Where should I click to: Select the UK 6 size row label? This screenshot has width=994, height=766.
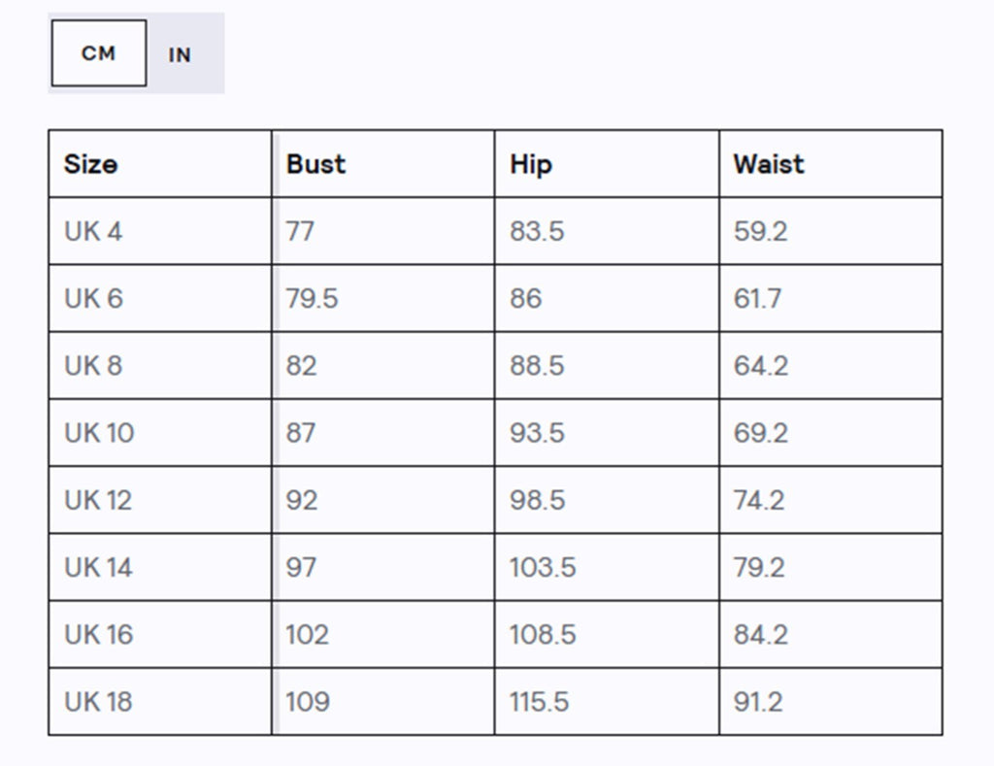pos(93,299)
